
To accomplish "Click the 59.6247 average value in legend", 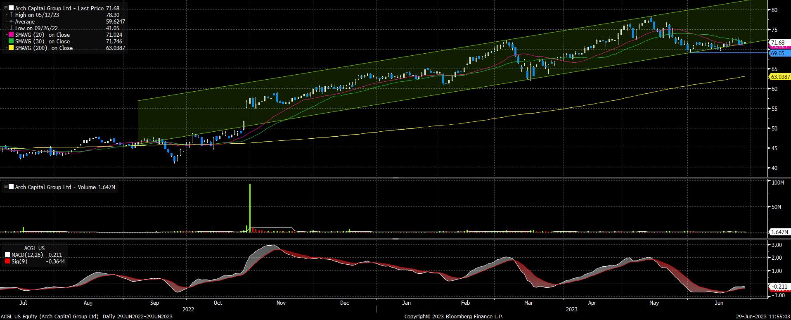I will coord(115,21).
